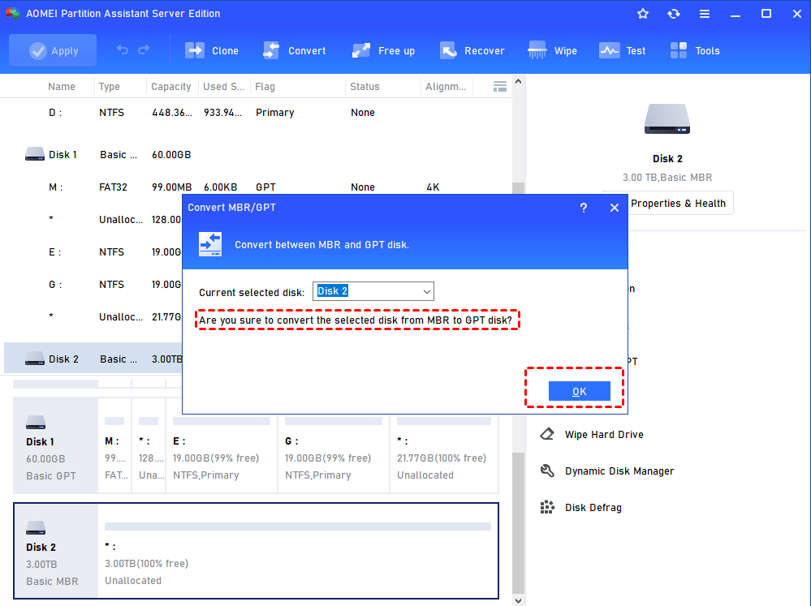Close the Convert MBR/GPT dialog
Image resolution: width=811 pixels, height=606 pixels.
point(614,208)
